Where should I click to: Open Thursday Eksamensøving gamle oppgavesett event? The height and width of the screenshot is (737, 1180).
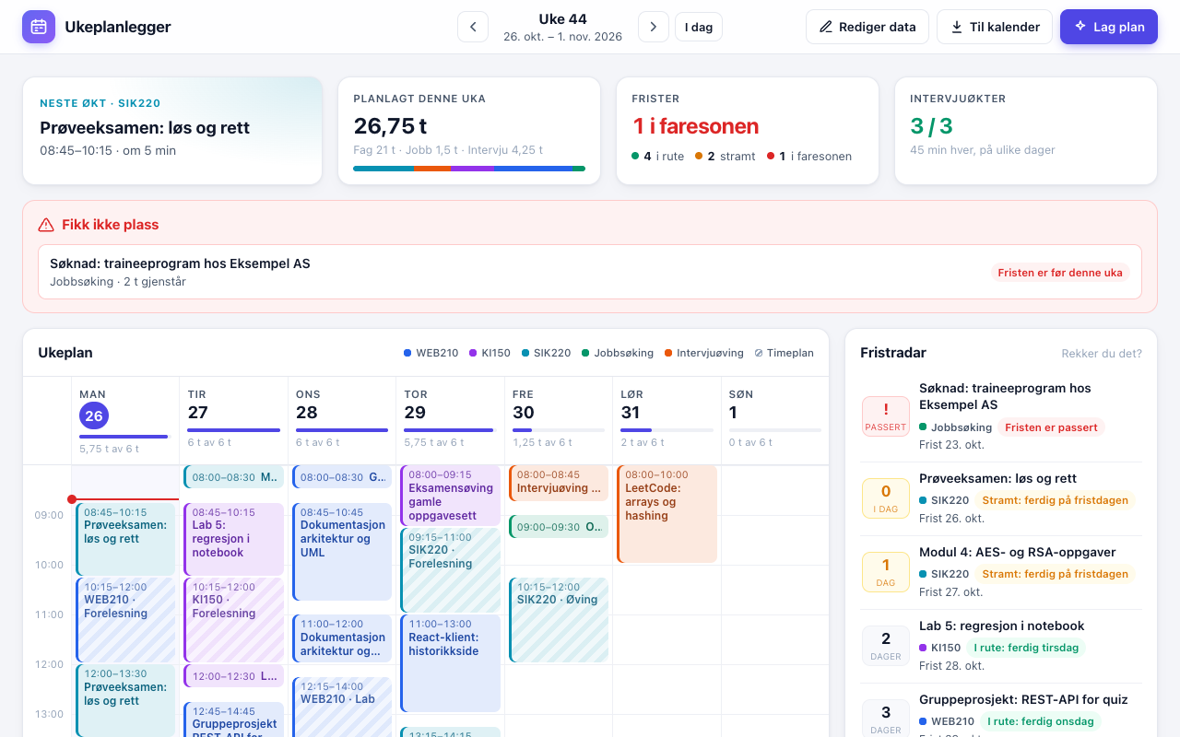(x=450, y=496)
